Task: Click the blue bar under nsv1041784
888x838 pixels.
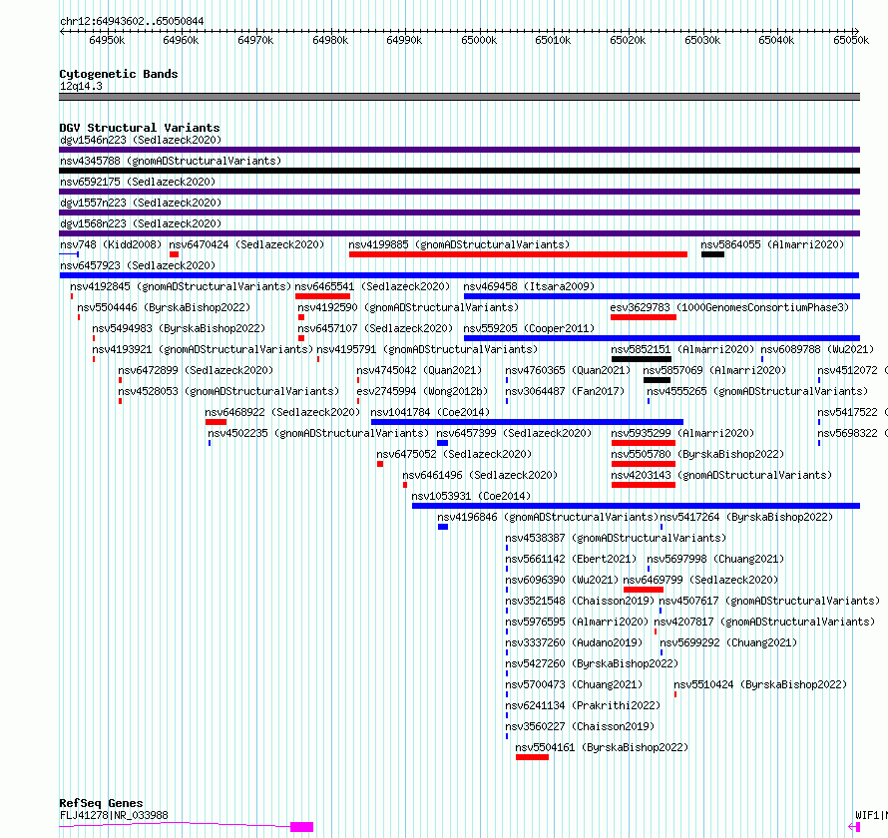Action: tap(527, 422)
